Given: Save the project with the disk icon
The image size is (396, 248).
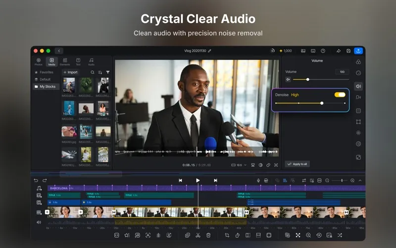Looking at the screenshot, I should pyautogui.click(x=348, y=51).
